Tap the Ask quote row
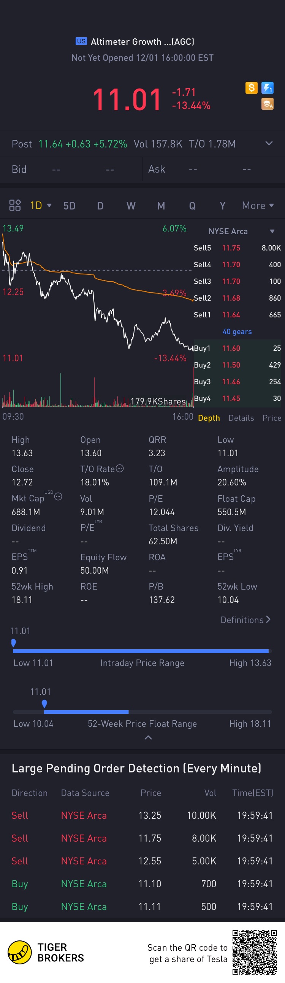This screenshot has width=285, height=983. 214,170
